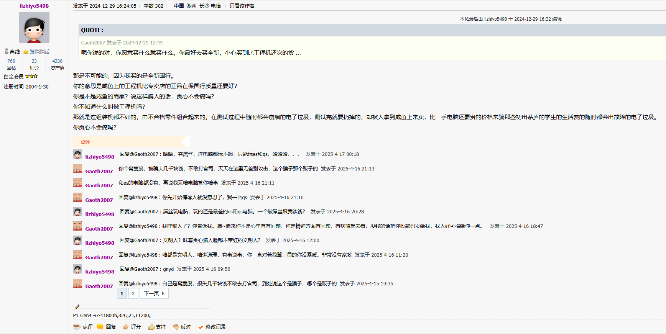Image resolution: width=666 pixels, height=334 pixels.
Task: Click 只看该作者 to filter posts
Action: 242,6
